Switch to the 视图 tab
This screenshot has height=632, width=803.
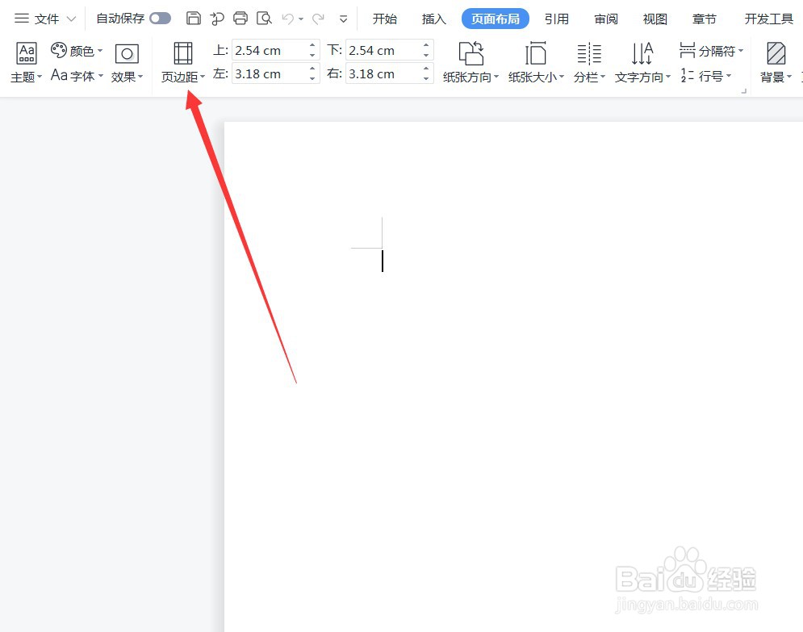[x=655, y=19]
